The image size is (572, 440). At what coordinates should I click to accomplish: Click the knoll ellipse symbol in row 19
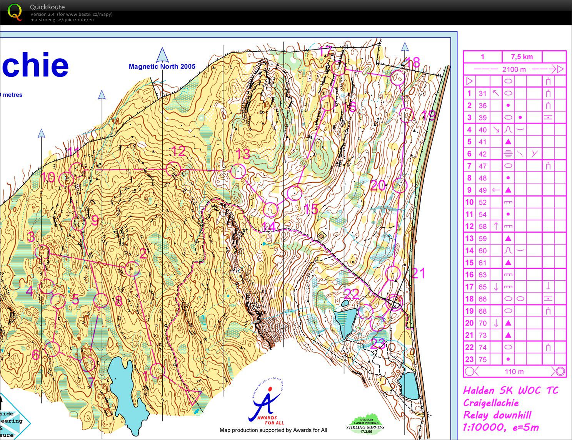tap(508, 311)
